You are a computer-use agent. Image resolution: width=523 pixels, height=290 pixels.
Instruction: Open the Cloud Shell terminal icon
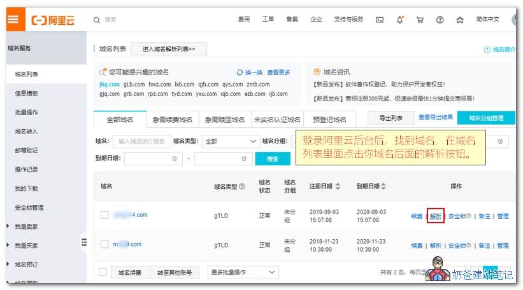[x=380, y=20]
